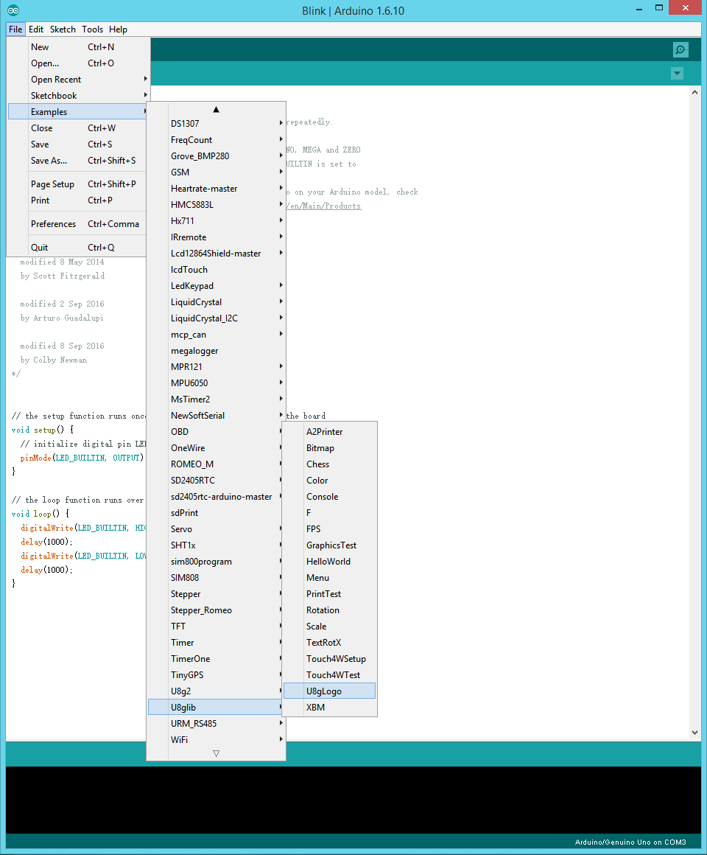Image resolution: width=707 pixels, height=855 pixels.
Task: Expand the HMC5883L examples submenu
Action: pyautogui.click(x=217, y=205)
